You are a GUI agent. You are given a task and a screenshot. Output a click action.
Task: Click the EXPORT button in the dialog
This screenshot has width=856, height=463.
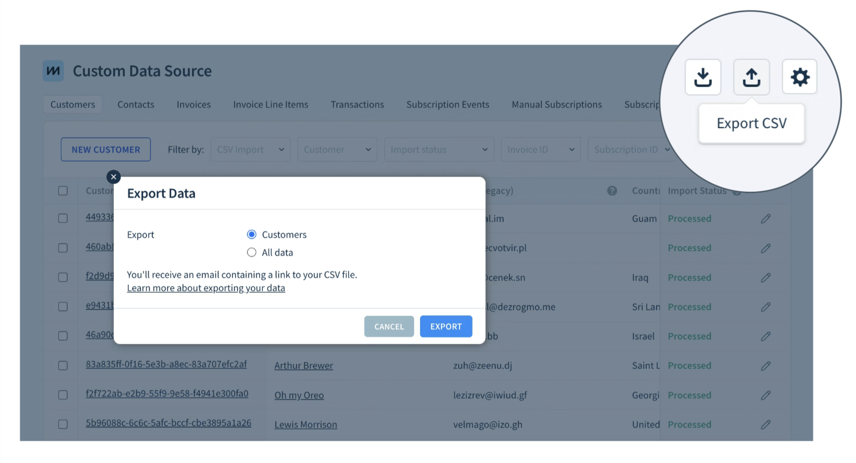[445, 326]
